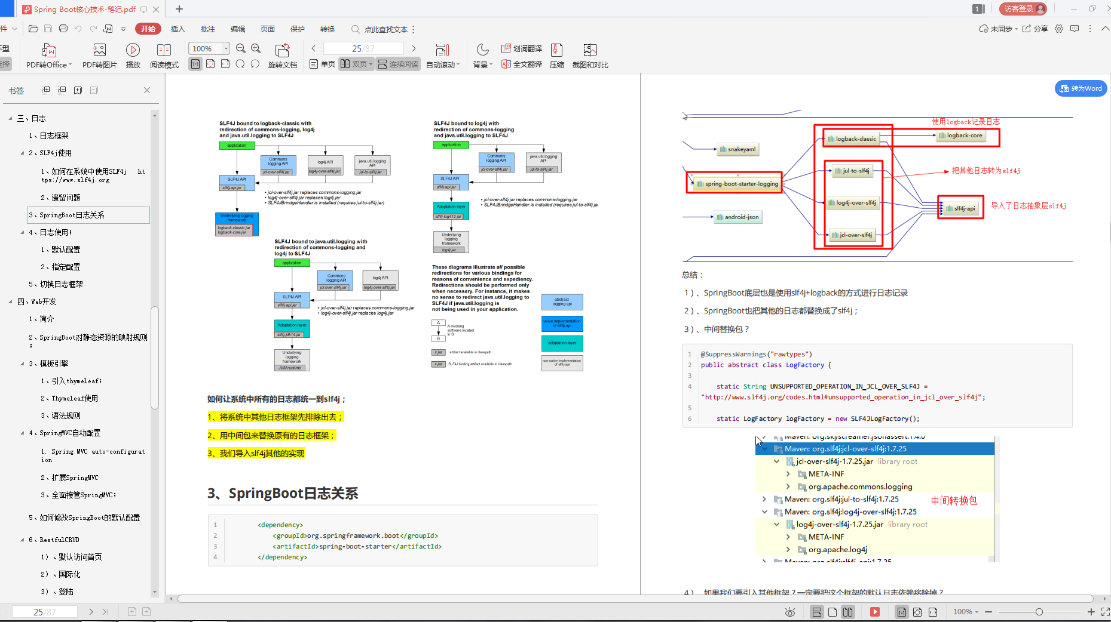Add bookmark icon in bookmark panel
This screenshot has width=1111, height=622.
click(x=78, y=90)
